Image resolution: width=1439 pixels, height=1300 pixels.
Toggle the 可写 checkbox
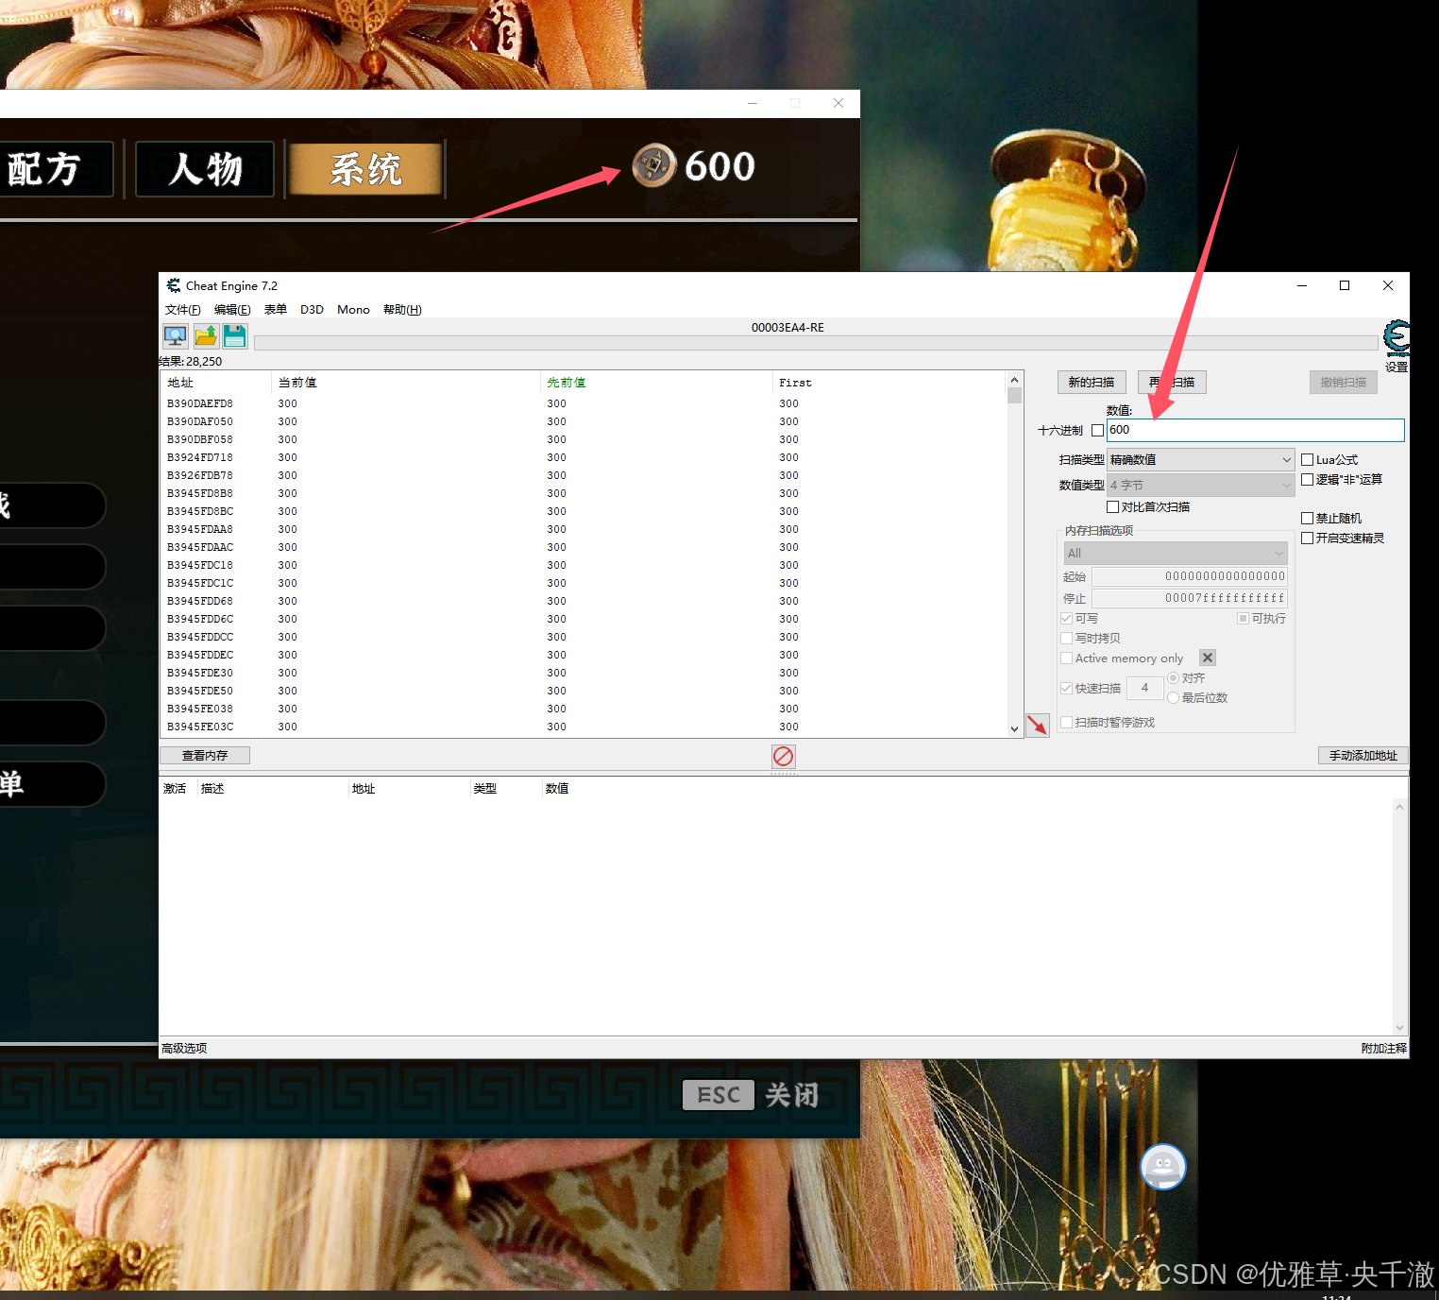coord(1067,619)
